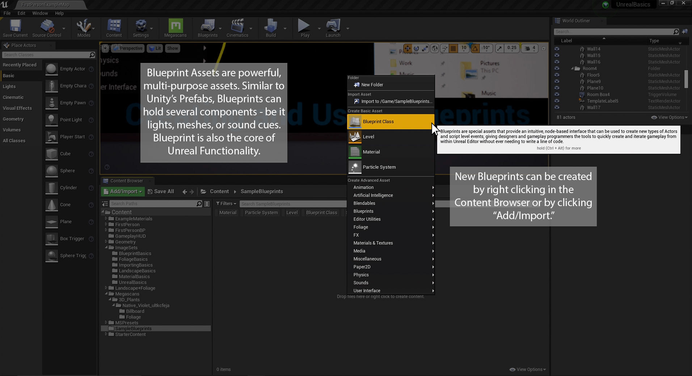
Task: Toggle visibility of TemplateLabel5
Action: pyautogui.click(x=557, y=101)
